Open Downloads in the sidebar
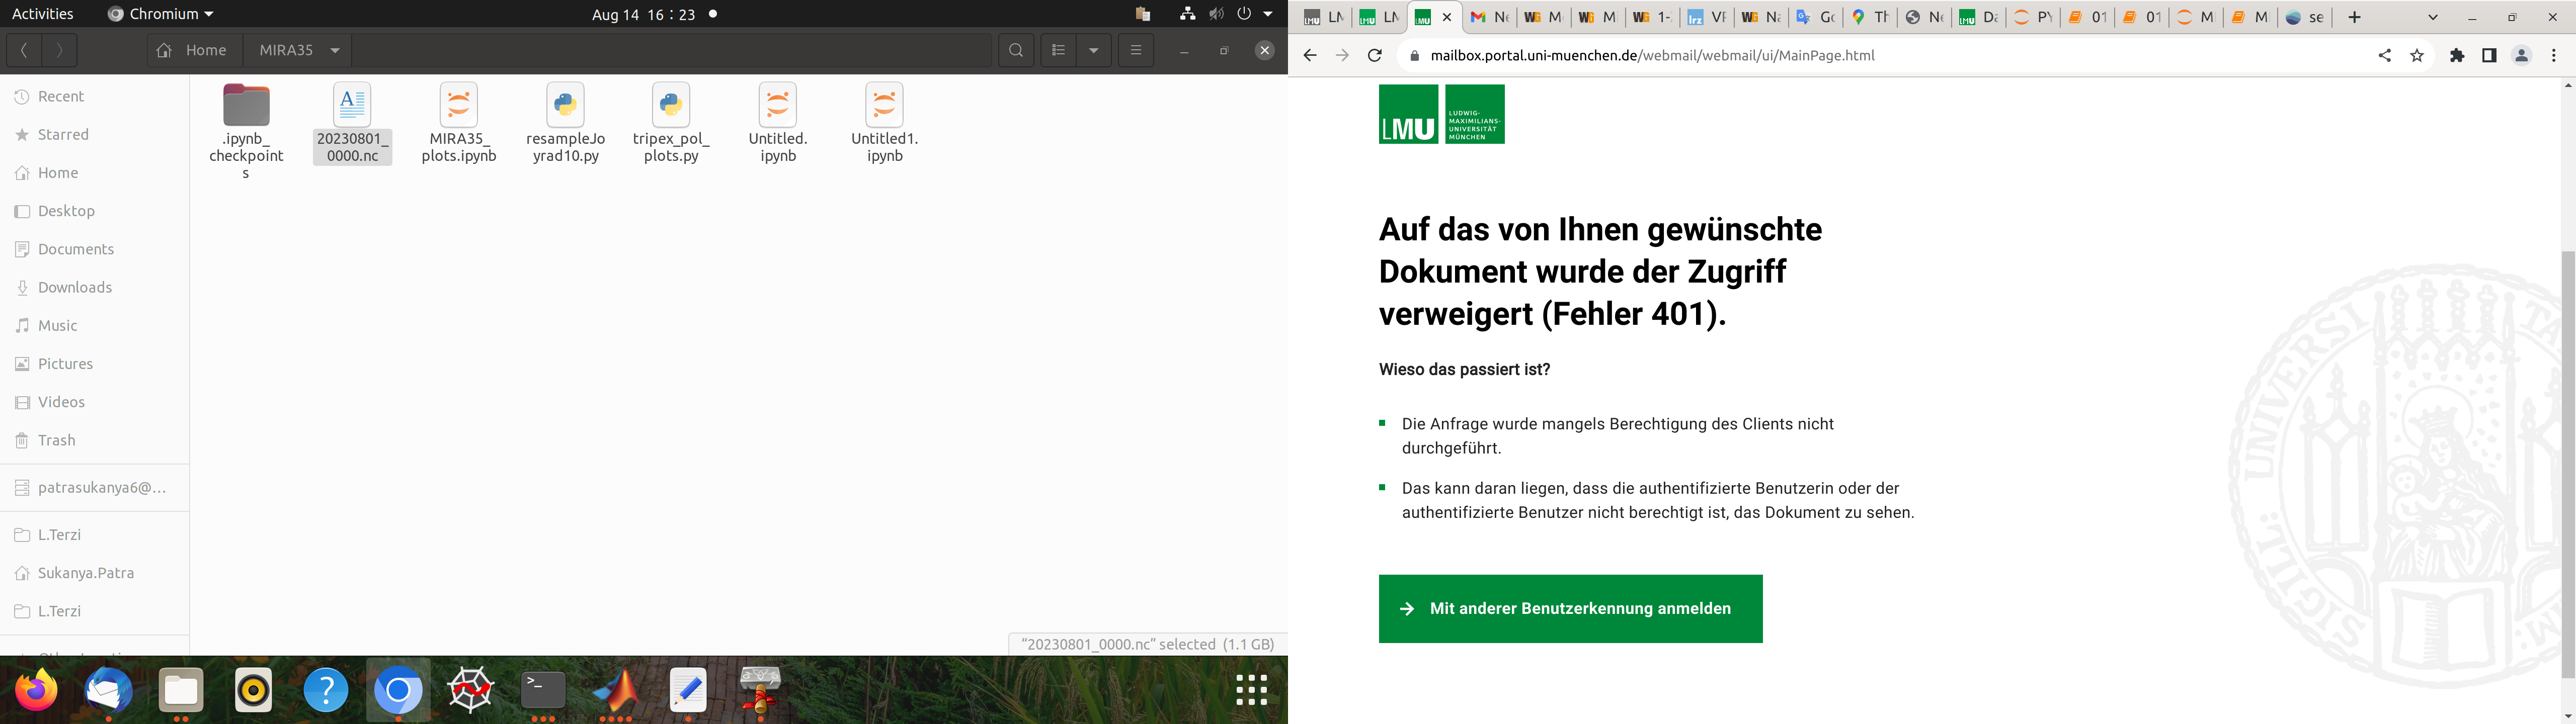This screenshot has height=724, width=2576. (74, 287)
